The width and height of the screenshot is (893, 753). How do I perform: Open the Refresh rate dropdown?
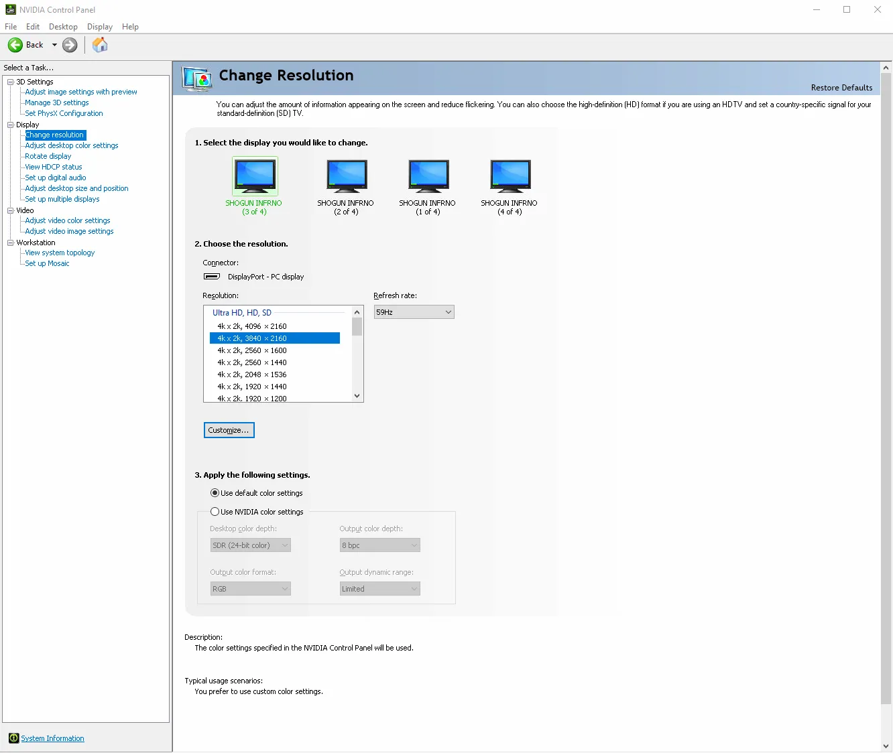414,312
